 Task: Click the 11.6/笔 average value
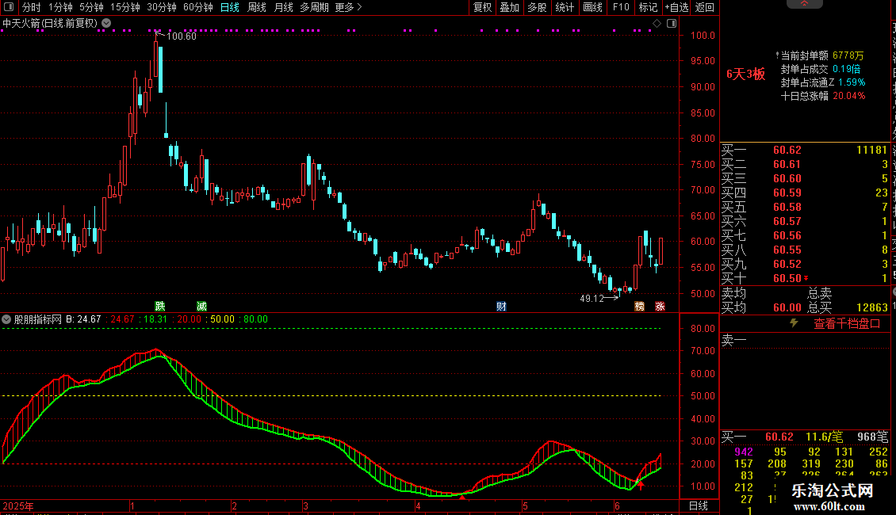tap(824, 437)
